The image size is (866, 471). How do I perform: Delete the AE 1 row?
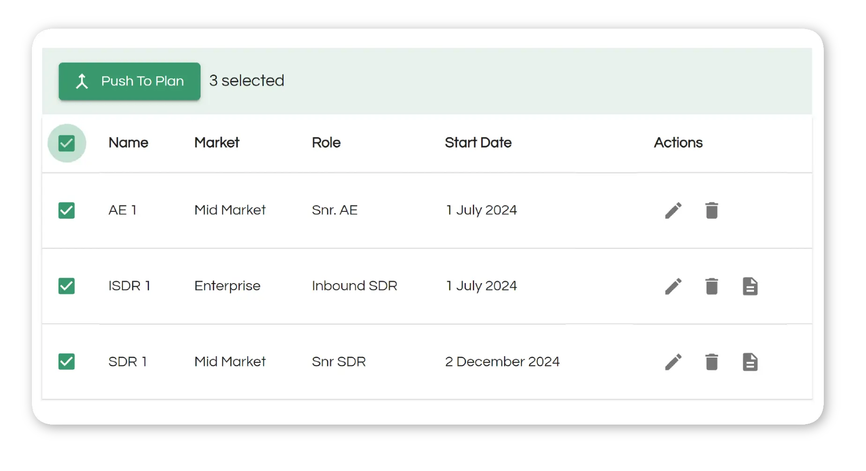point(711,210)
